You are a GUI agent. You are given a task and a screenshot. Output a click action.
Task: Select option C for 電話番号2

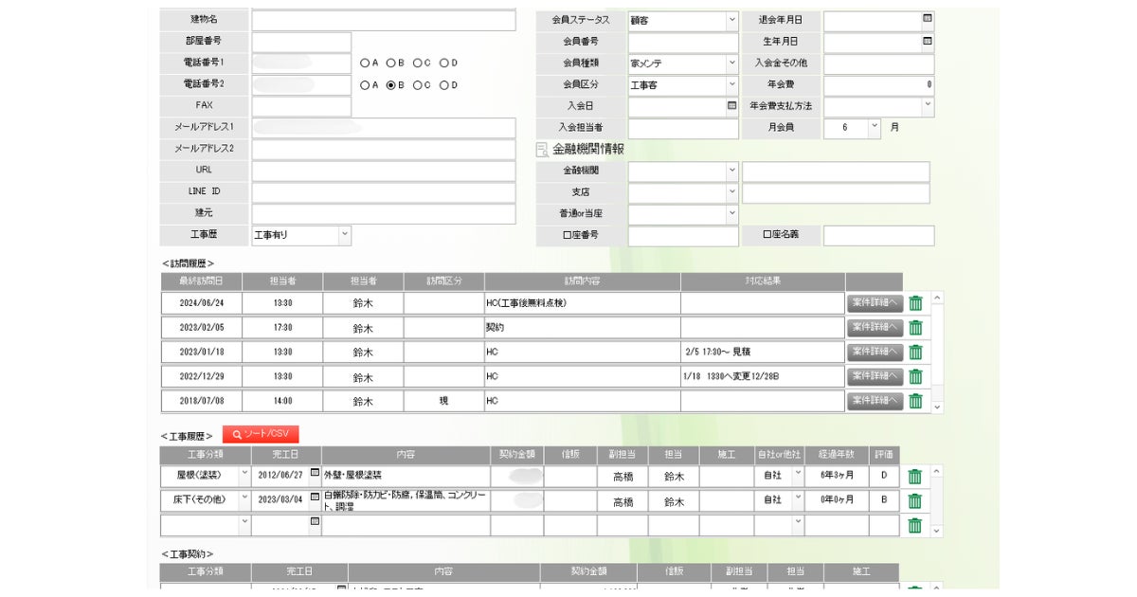click(x=417, y=84)
